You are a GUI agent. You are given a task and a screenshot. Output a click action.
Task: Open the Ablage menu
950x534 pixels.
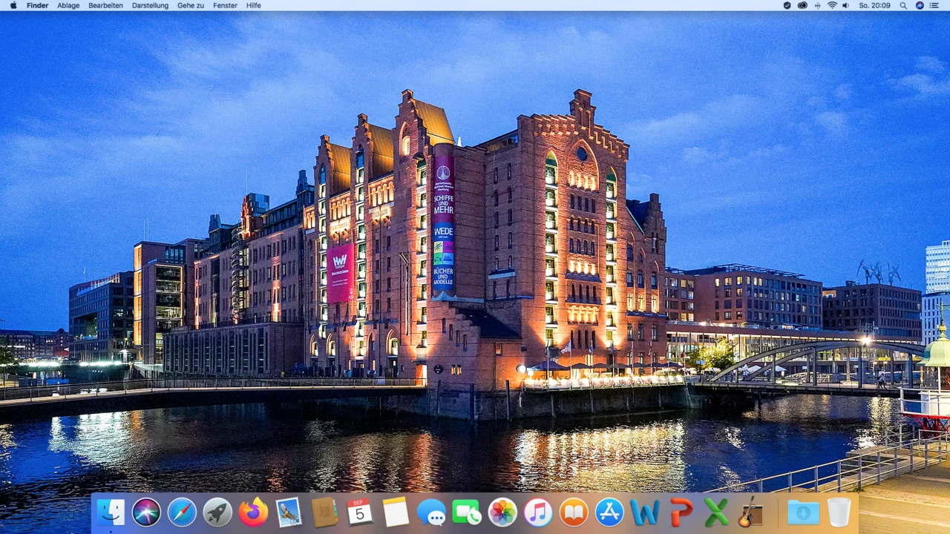(x=68, y=5)
